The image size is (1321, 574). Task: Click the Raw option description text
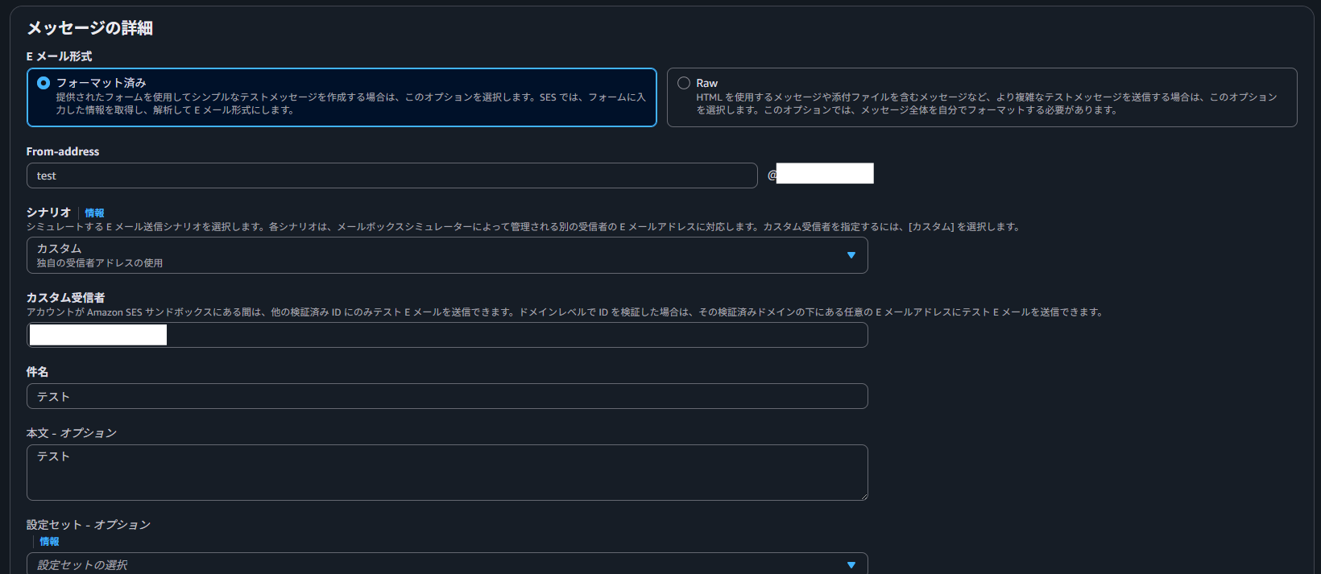[986, 103]
